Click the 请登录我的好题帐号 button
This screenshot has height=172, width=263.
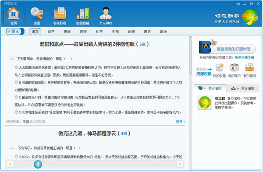(233, 49)
